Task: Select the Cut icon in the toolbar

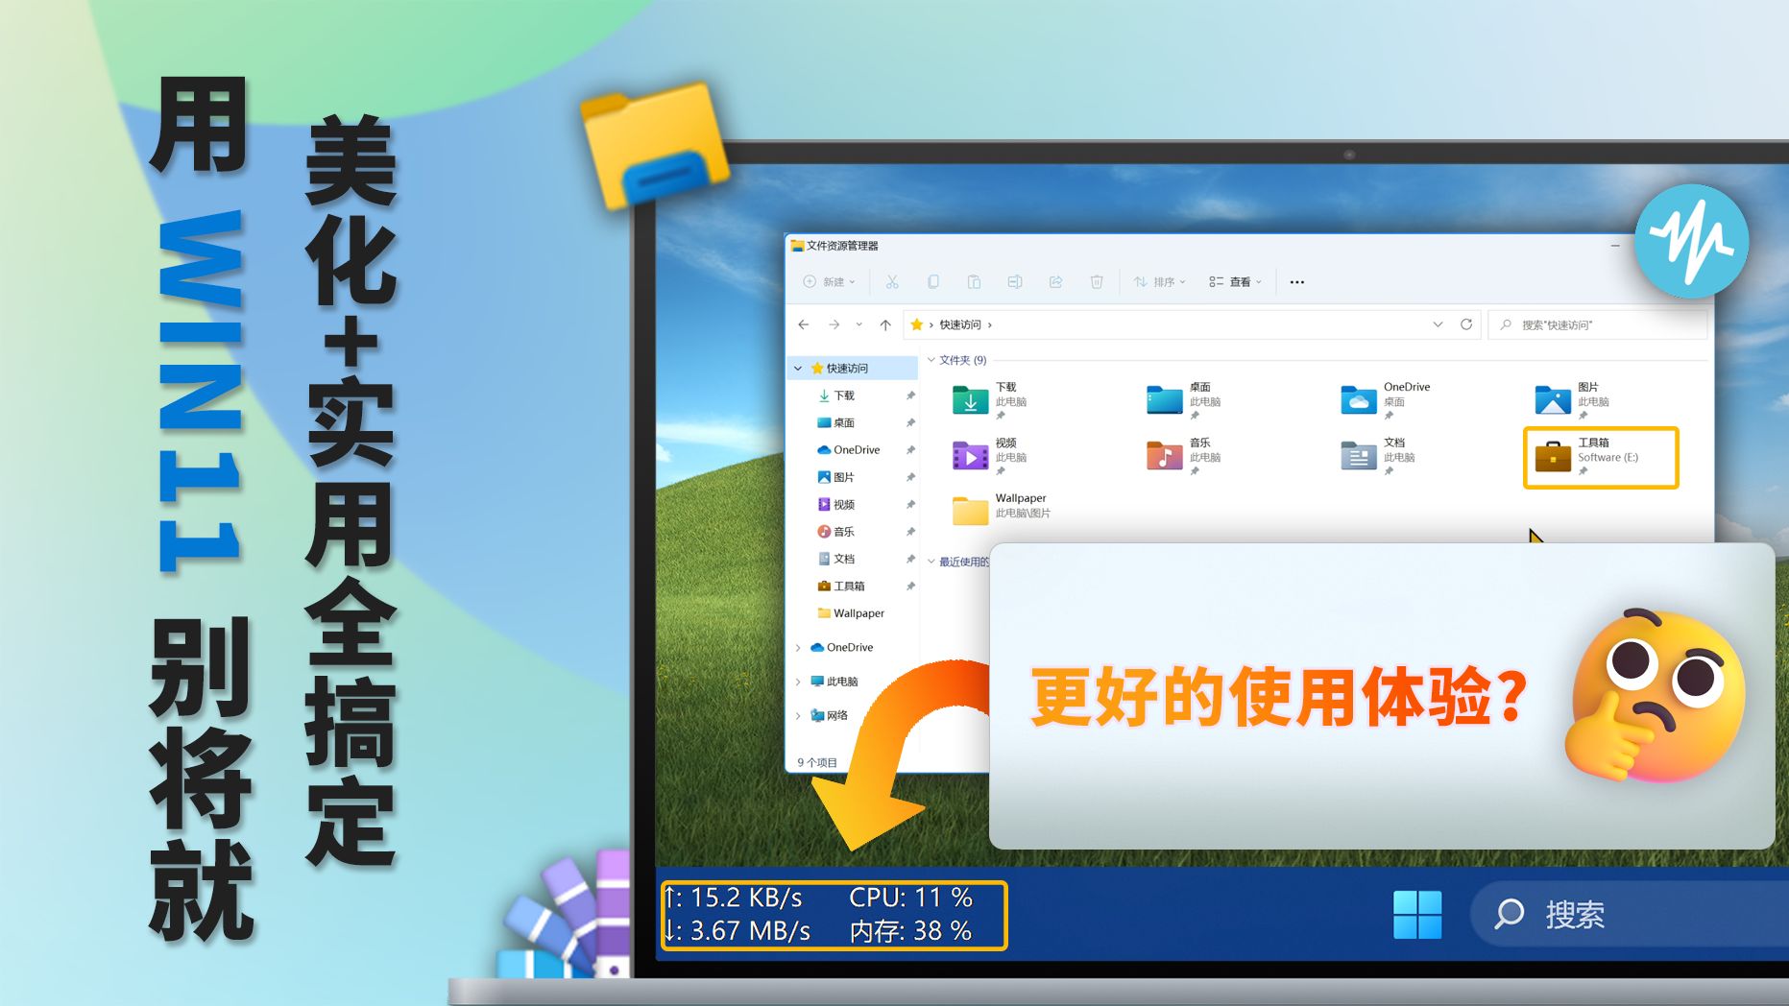Action: click(891, 281)
